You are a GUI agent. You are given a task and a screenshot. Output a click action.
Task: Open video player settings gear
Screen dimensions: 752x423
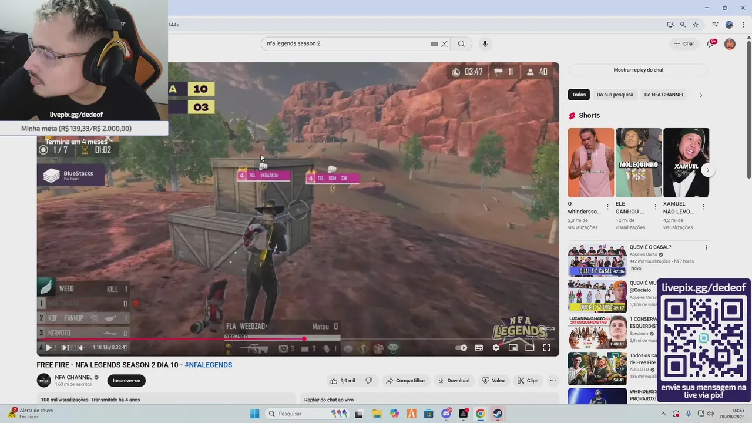[x=496, y=348]
